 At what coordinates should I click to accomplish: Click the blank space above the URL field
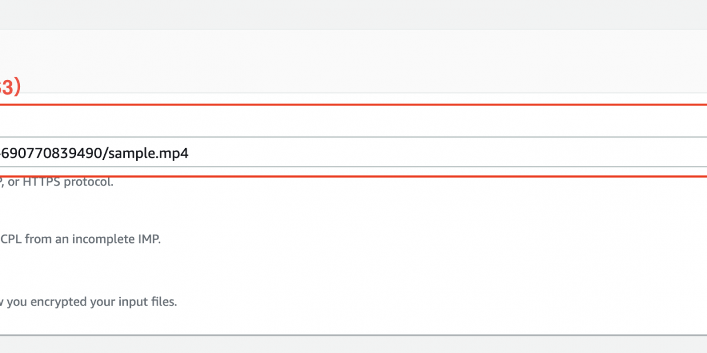click(x=353, y=121)
